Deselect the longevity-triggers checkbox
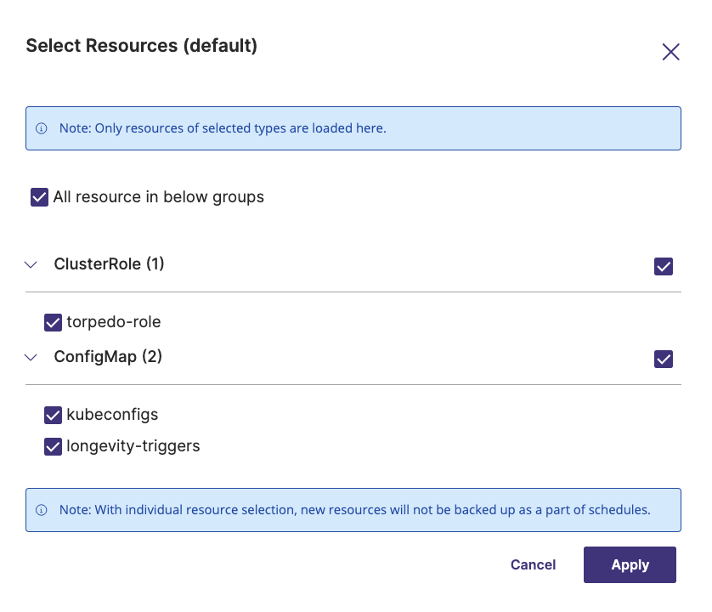The image size is (712, 612). 54,446
